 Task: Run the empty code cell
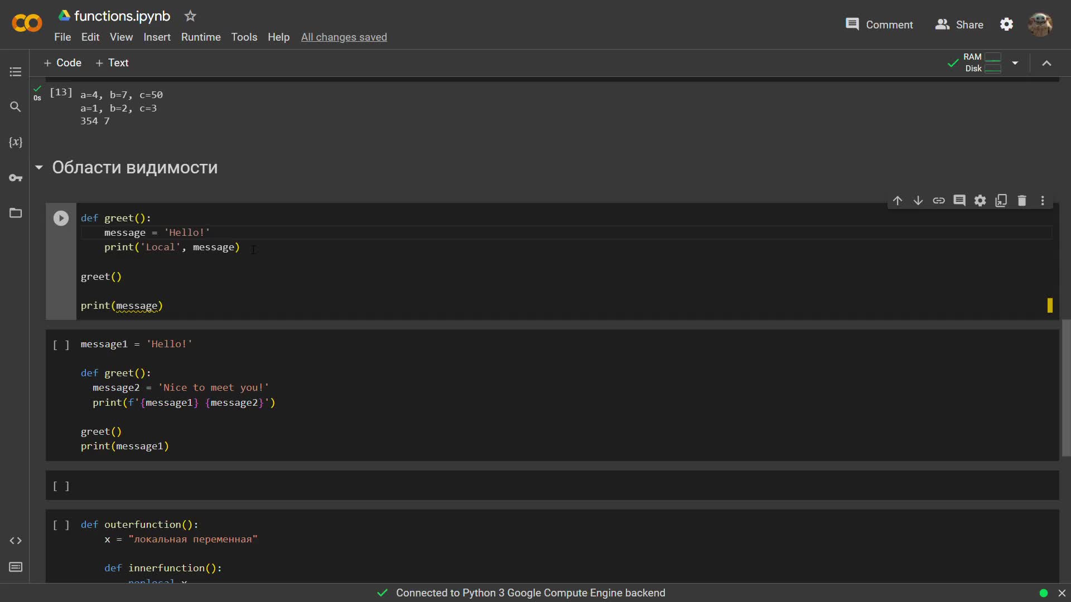coord(61,486)
